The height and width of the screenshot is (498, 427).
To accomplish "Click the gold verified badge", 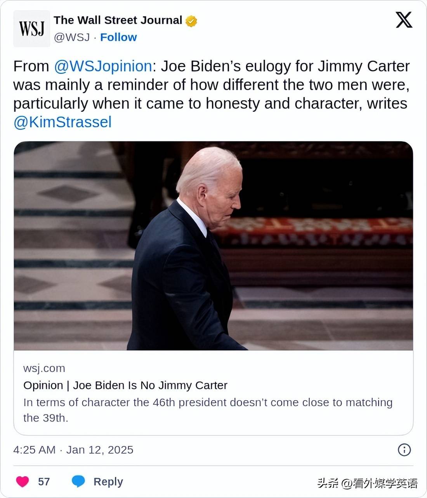I will coord(191,21).
